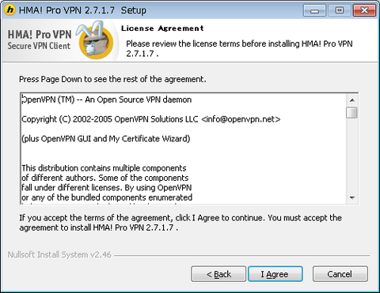Click the scrollbar track below the thumb
Image resolution: width=380 pixels, height=293 pixels.
(x=352, y=156)
